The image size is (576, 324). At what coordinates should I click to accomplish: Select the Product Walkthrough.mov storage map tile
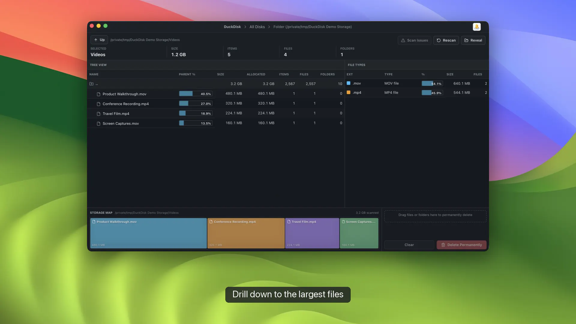tap(148, 233)
